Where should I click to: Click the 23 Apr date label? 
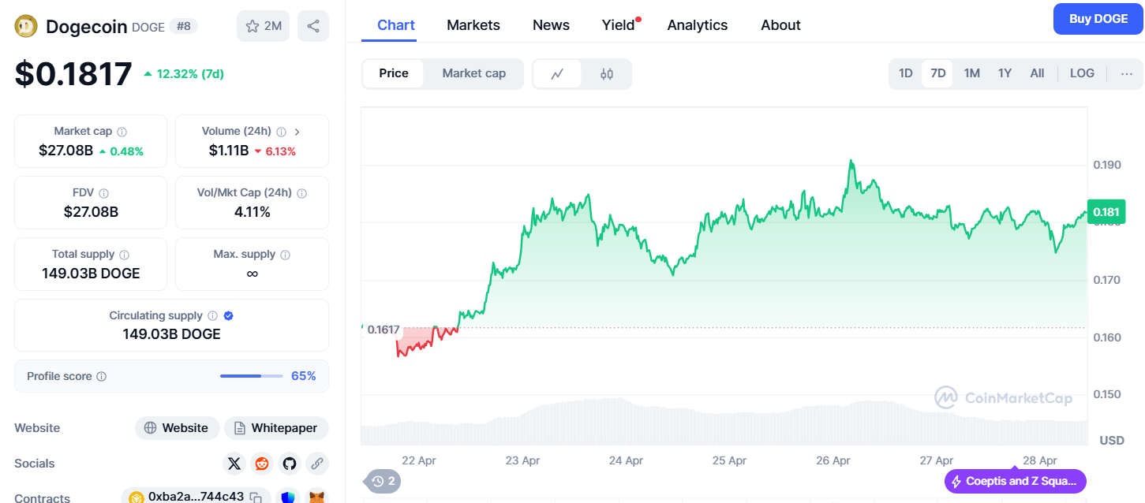522,460
